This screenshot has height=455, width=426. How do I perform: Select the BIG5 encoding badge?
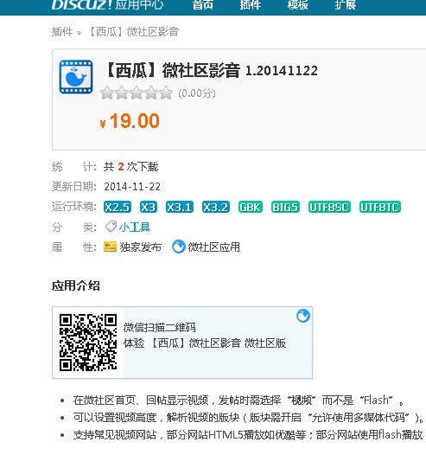click(285, 207)
